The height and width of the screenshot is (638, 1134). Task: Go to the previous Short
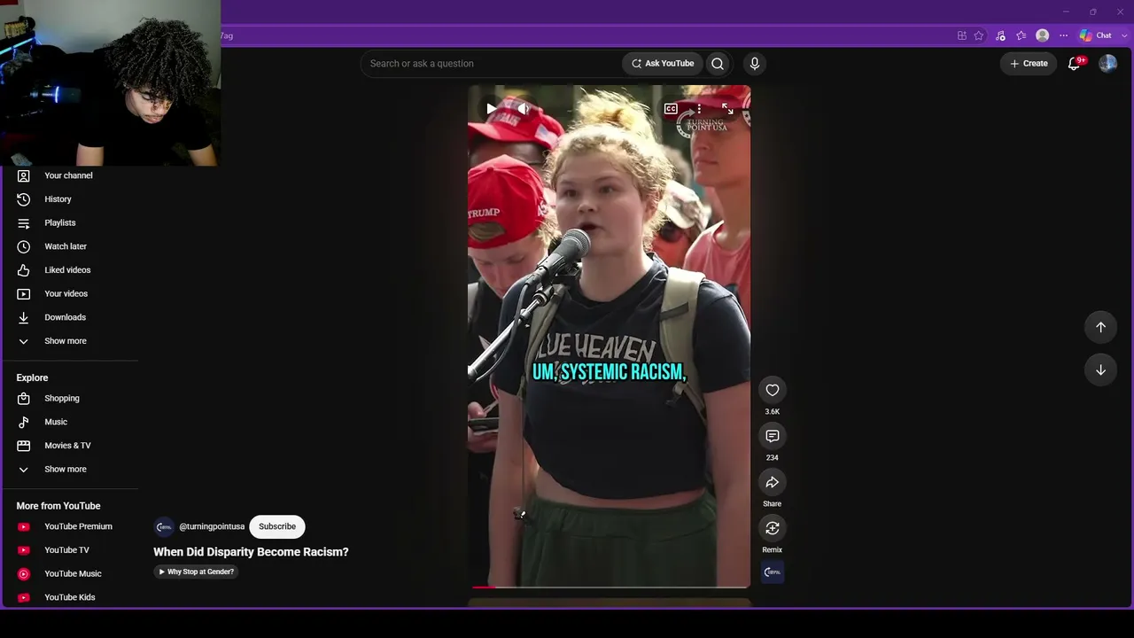click(1100, 327)
